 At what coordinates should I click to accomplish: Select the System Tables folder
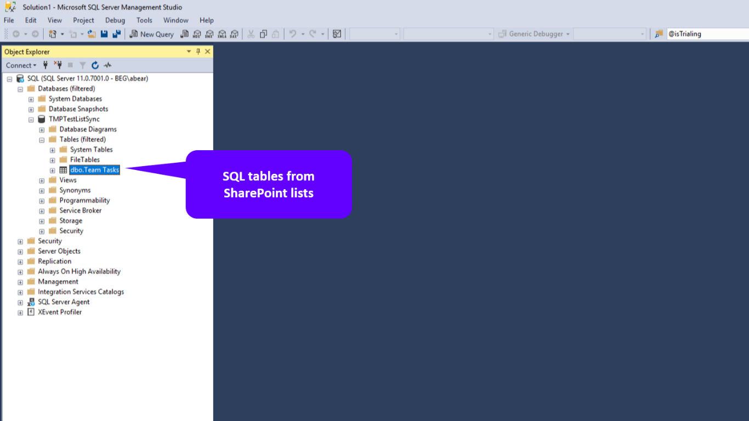91,150
